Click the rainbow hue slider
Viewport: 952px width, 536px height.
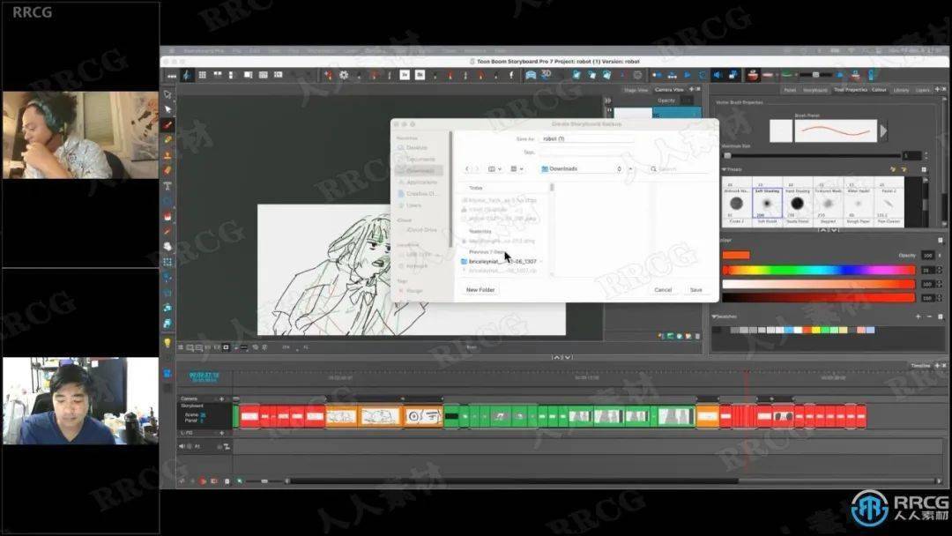click(x=818, y=270)
